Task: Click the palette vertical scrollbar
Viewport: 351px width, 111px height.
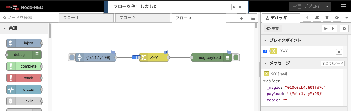Action: tap(50, 31)
